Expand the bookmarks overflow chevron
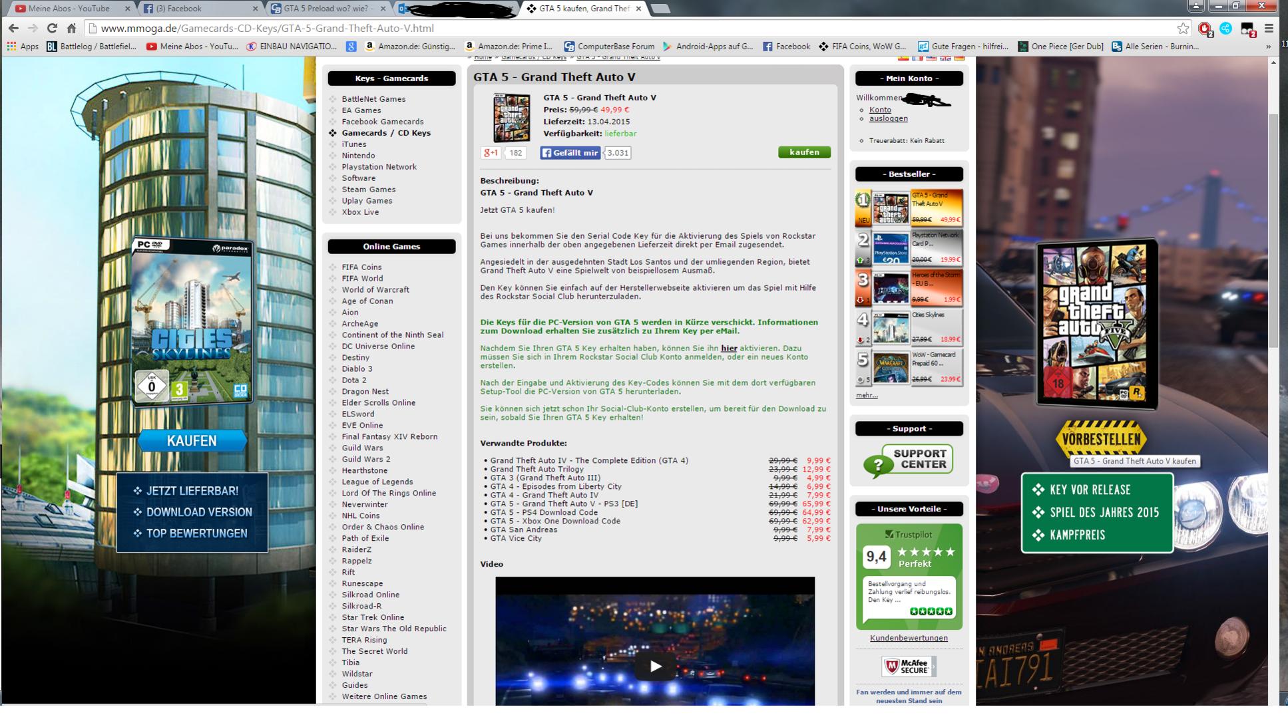The image size is (1288, 719). 1267,47
